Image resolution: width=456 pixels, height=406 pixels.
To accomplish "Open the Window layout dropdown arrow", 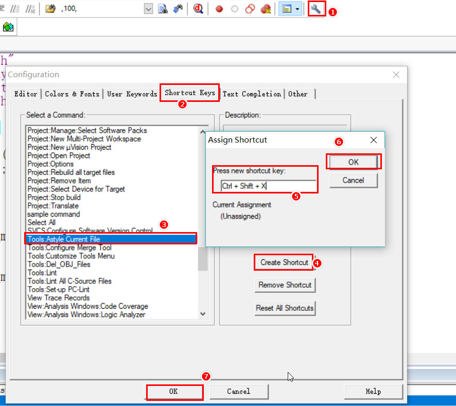I will [297, 9].
